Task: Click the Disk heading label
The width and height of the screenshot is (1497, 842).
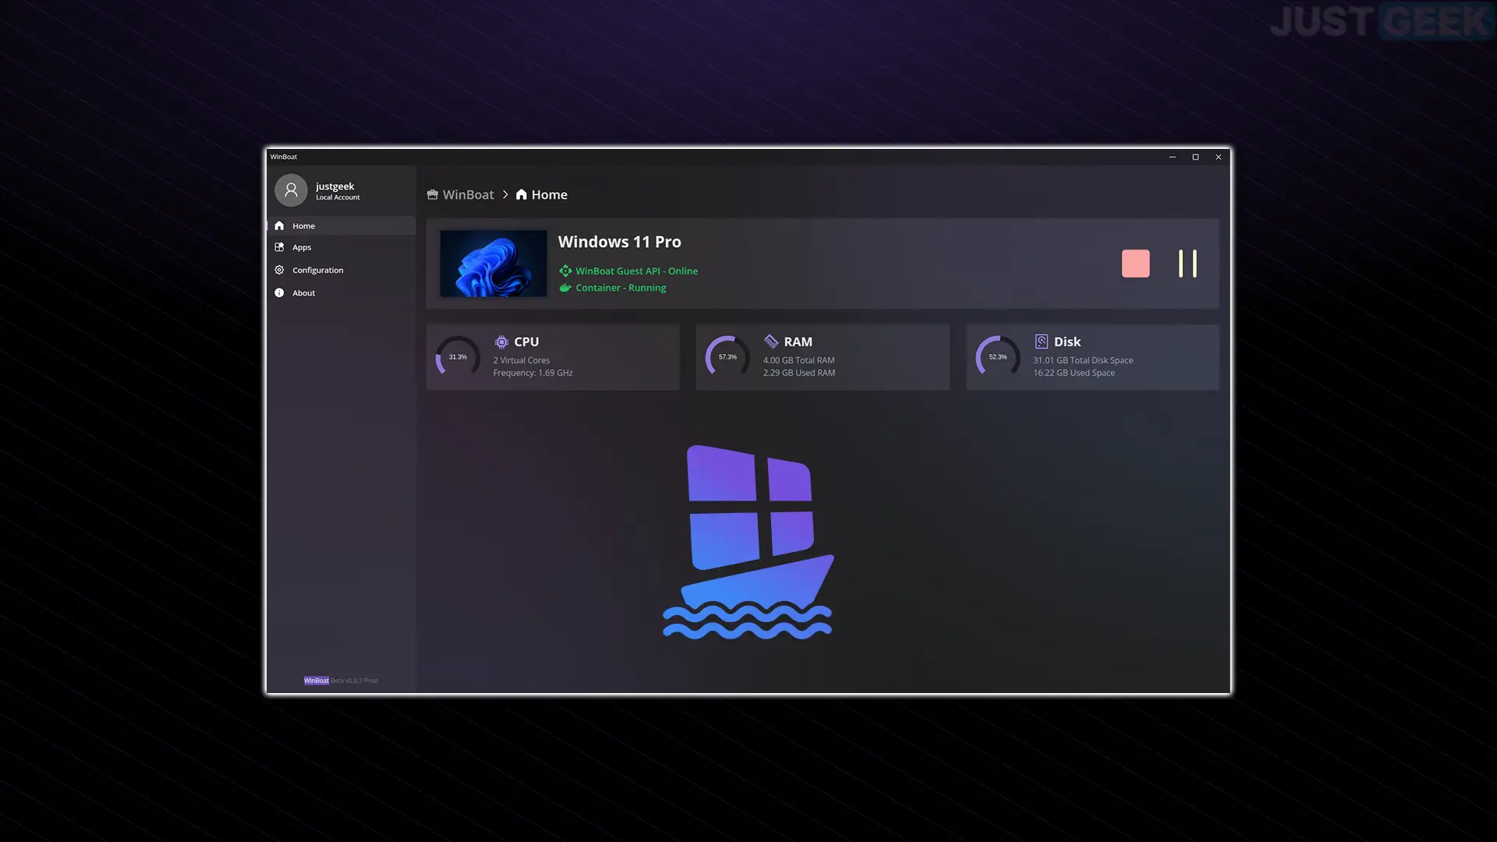Action: [1067, 342]
